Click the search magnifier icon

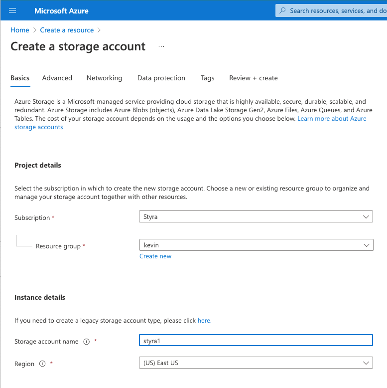(x=282, y=10)
